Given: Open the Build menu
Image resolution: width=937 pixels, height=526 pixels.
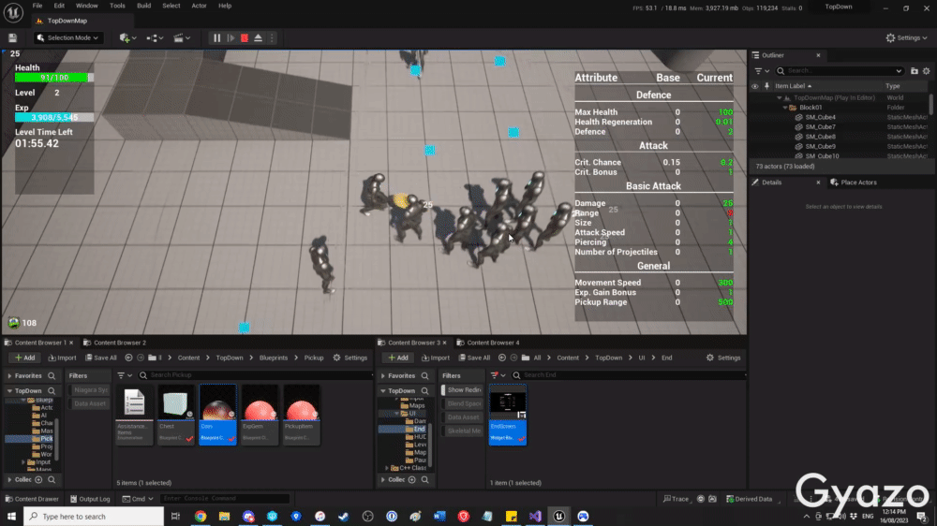Looking at the screenshot, I should point(143,6).
